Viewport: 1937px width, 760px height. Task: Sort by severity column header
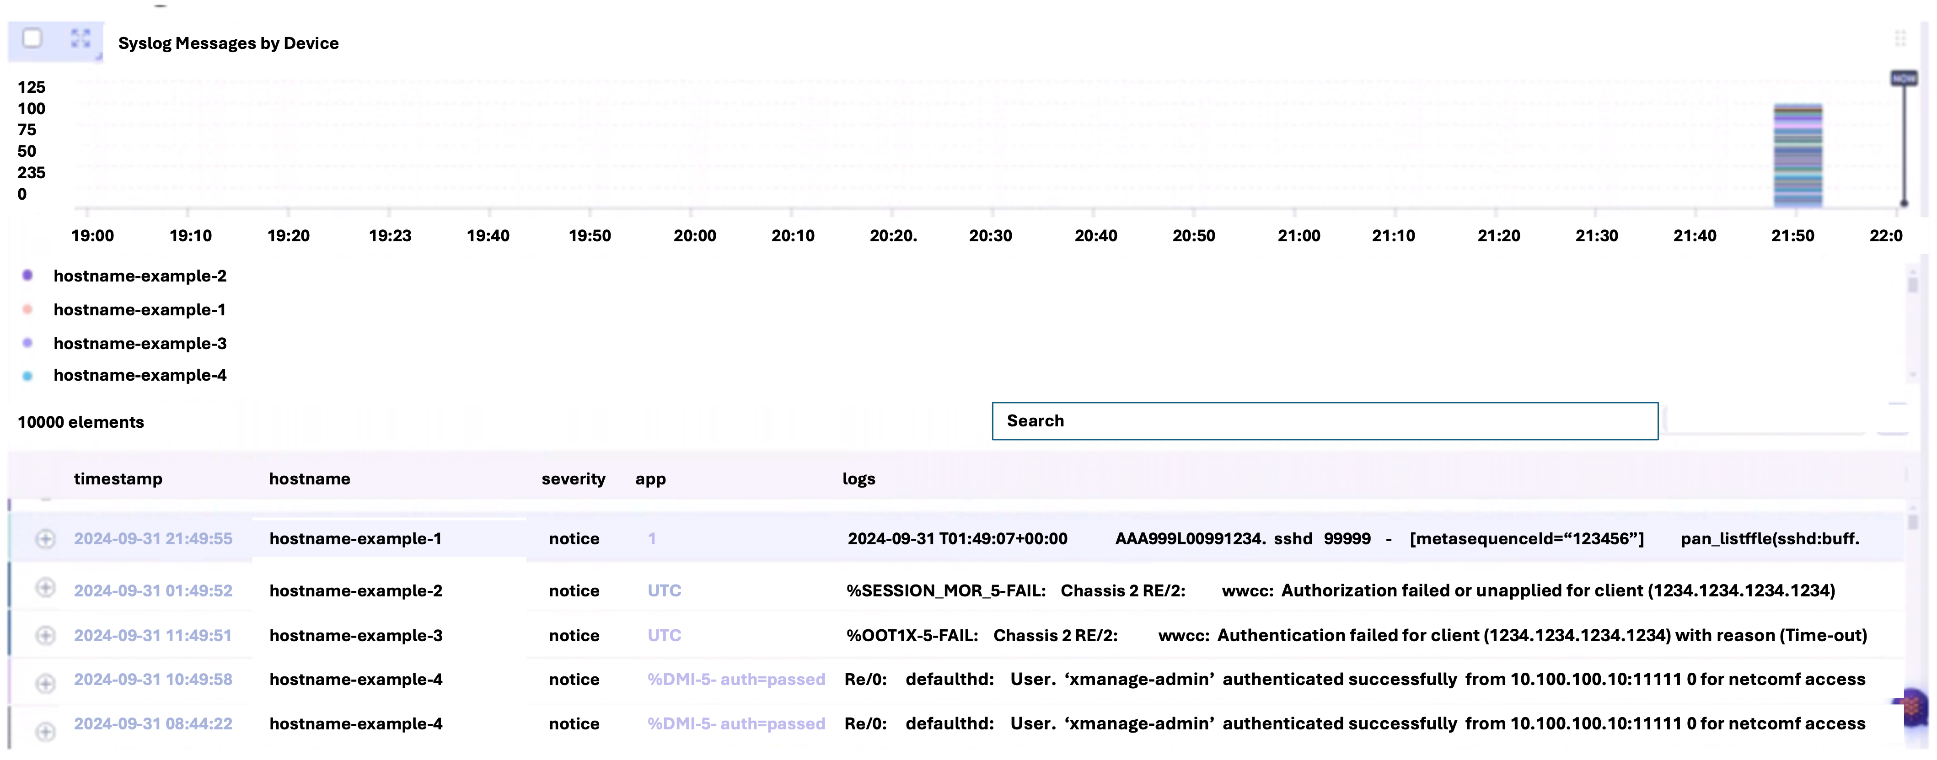click(x=573, y=479)
